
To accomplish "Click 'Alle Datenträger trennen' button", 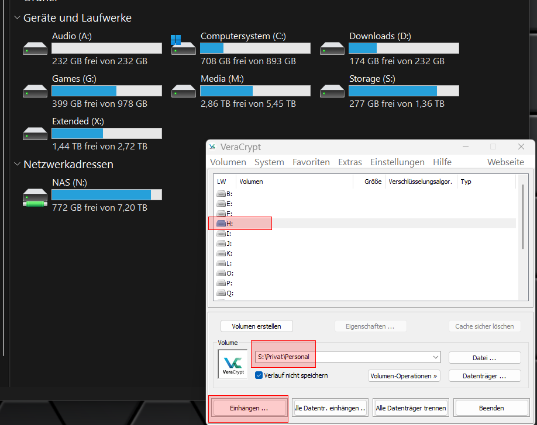I will point(411,408).
